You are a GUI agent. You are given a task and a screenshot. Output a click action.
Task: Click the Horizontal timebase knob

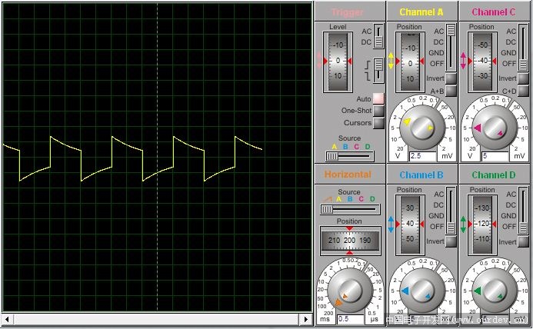pos(350,290)
